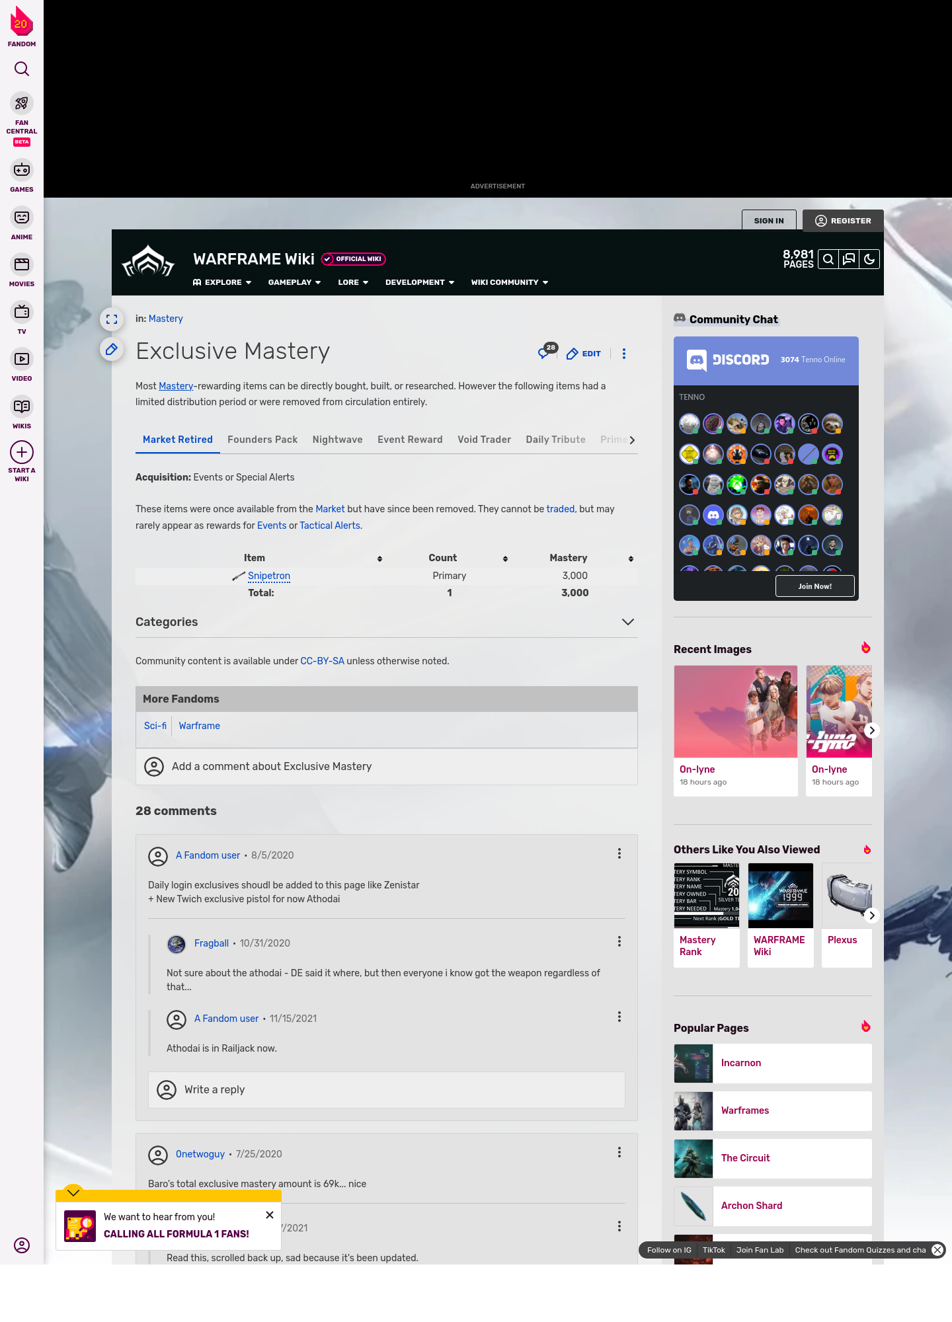This screenshot has height=1322, width=952.
Task: Open the wiki Discuss icon in header
Action: point(849,259)
